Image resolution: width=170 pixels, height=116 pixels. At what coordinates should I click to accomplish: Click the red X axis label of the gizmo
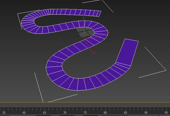94,53
